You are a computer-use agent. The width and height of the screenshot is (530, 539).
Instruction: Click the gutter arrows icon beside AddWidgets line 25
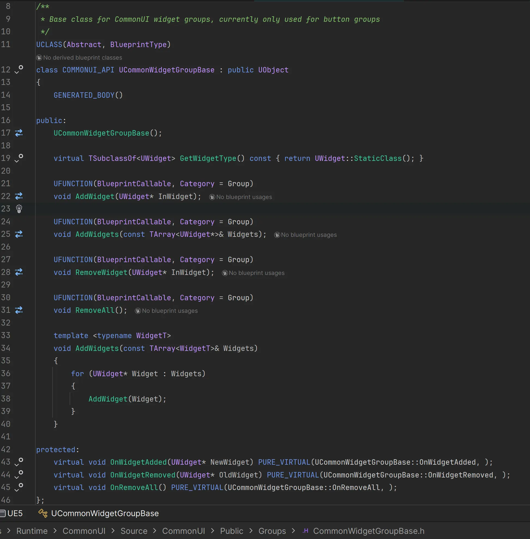coord(19,234)
